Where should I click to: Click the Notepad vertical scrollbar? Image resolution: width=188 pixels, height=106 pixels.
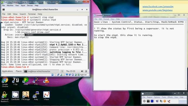click(186, 55)
